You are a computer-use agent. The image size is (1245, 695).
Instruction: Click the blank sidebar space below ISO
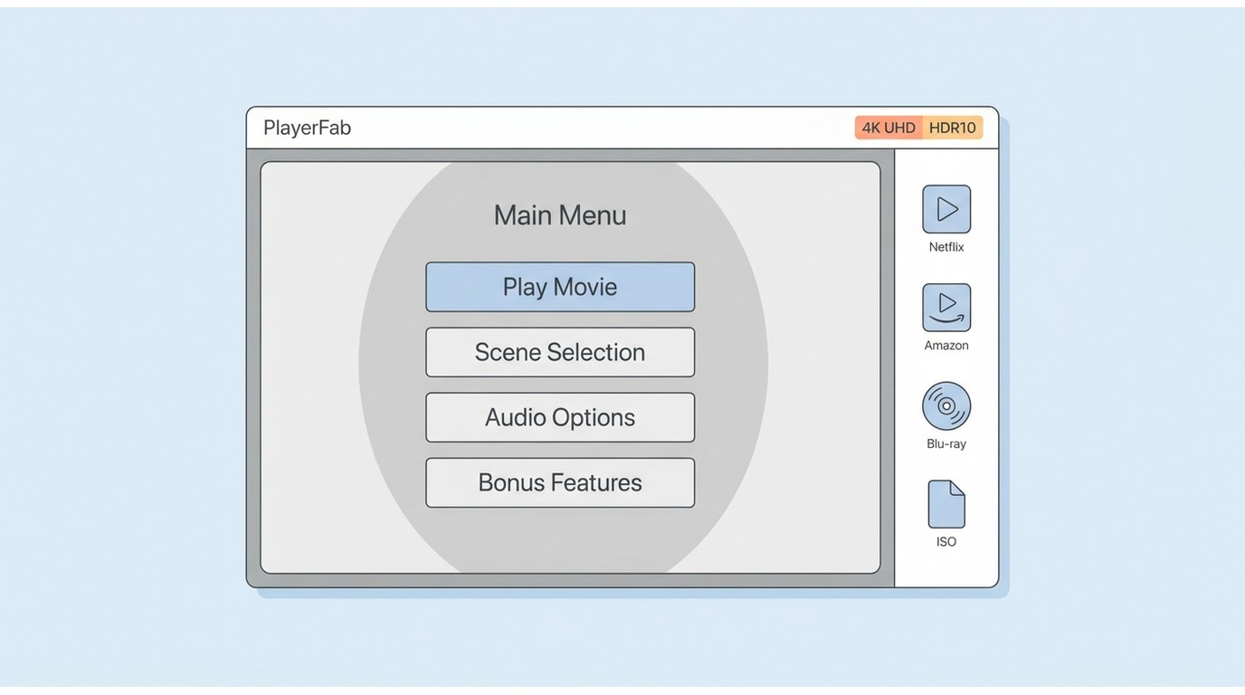pos(946,568)
